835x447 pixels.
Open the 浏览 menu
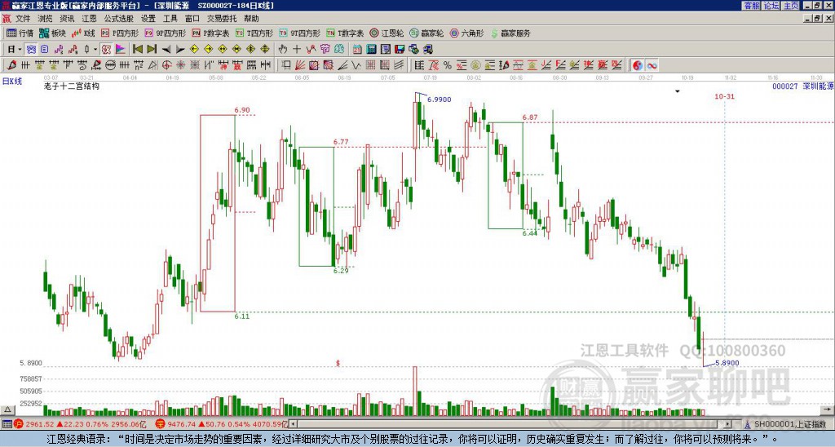[46, 19]
